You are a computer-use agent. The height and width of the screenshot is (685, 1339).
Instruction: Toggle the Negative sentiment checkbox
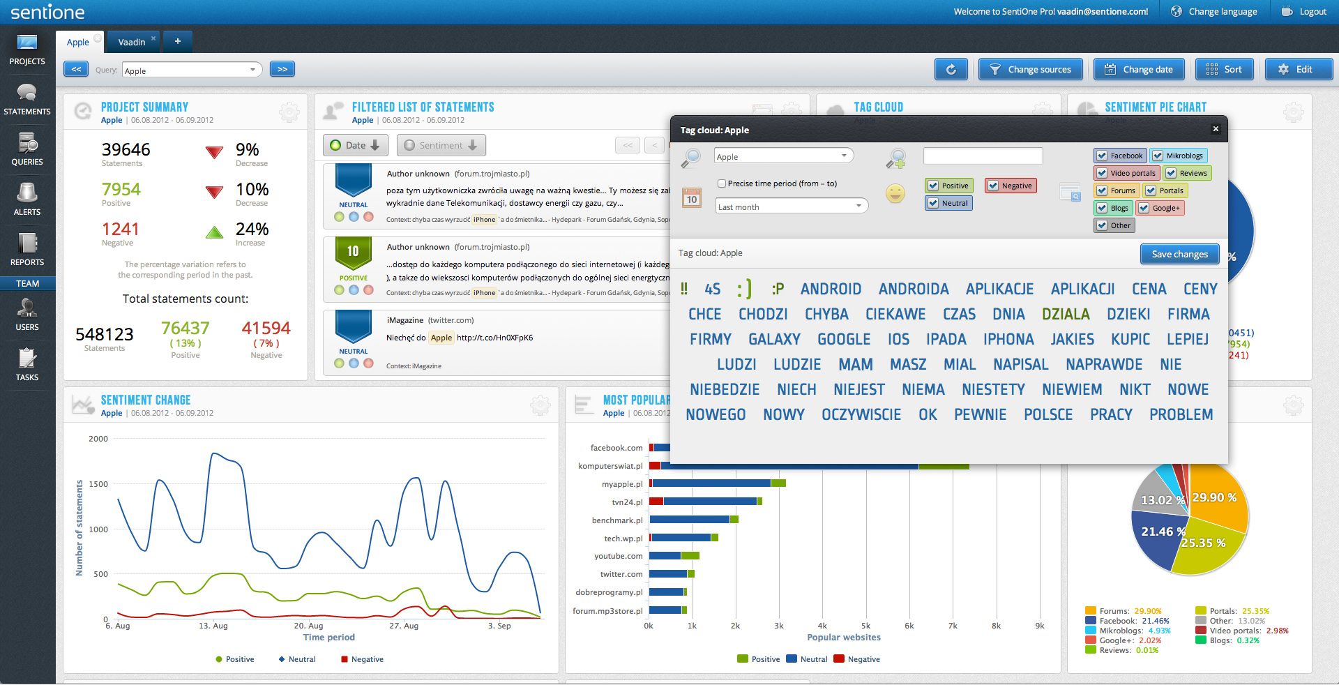993,186
